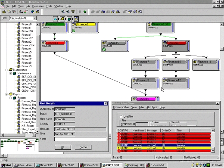Click the job tree scroll up arrow
224x168 pixels.
coord(37,25)
